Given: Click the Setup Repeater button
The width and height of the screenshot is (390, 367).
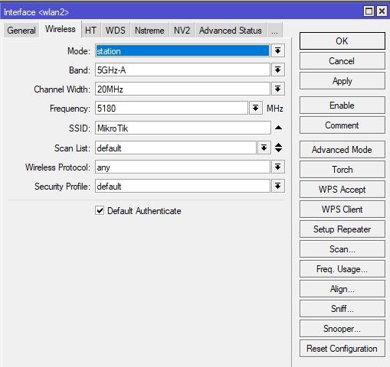Looking at the screenshot, I should point(342,229).
